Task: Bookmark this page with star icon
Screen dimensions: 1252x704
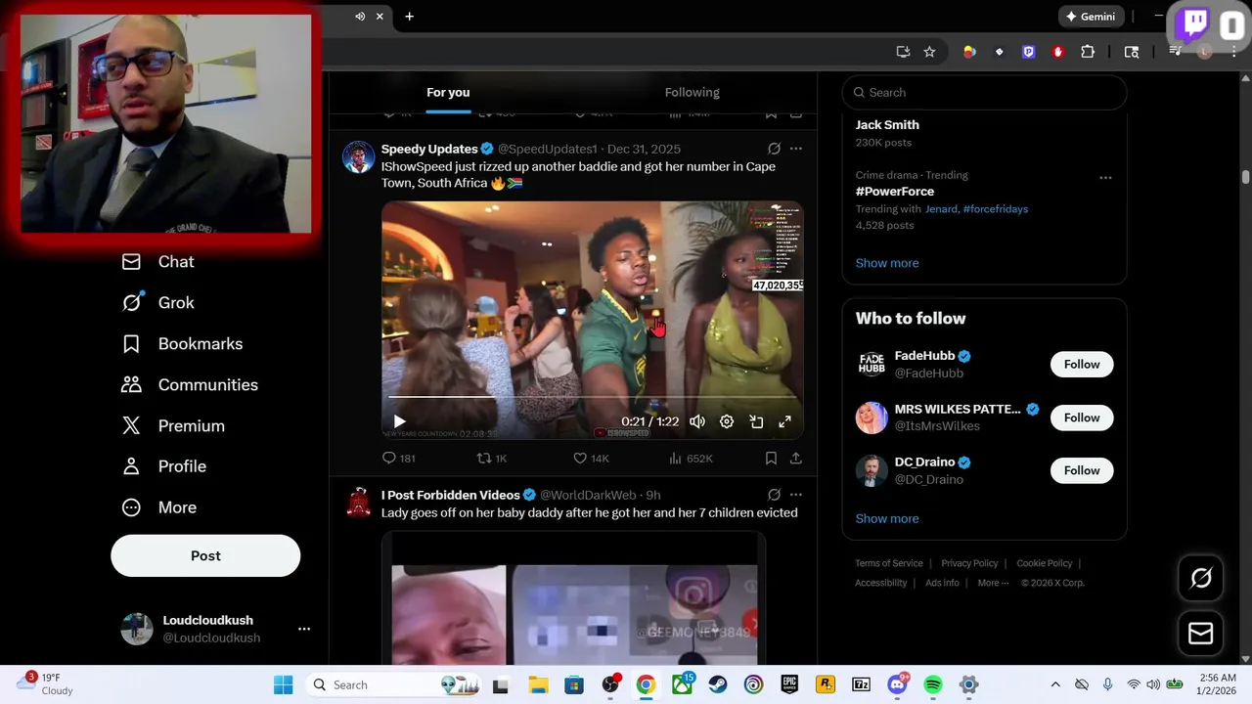Action: (x=929, y=52)
